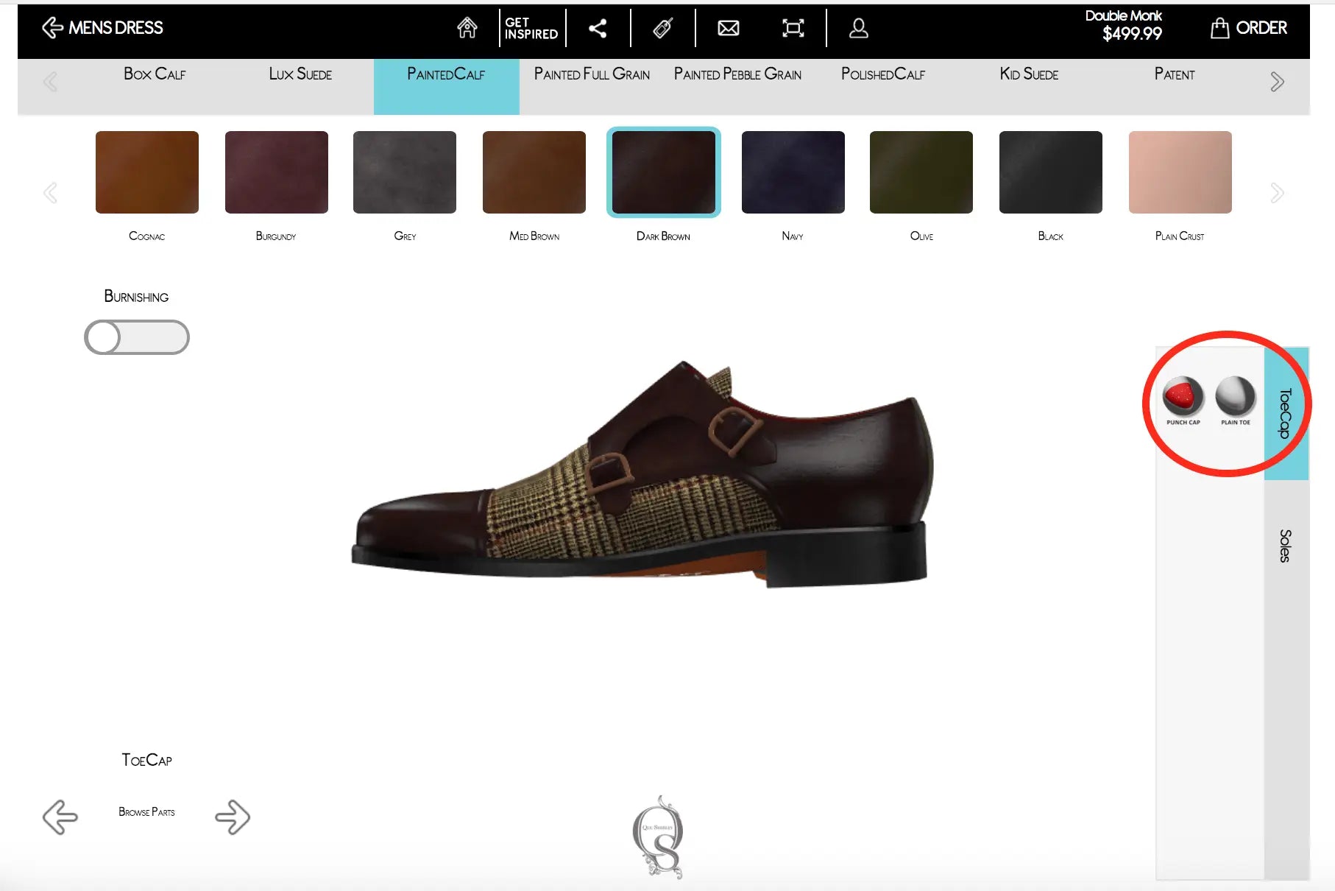This screenshot has width=1335, height=891.
Task: Expand more leather types with the right chevron
Action: 1277,81
